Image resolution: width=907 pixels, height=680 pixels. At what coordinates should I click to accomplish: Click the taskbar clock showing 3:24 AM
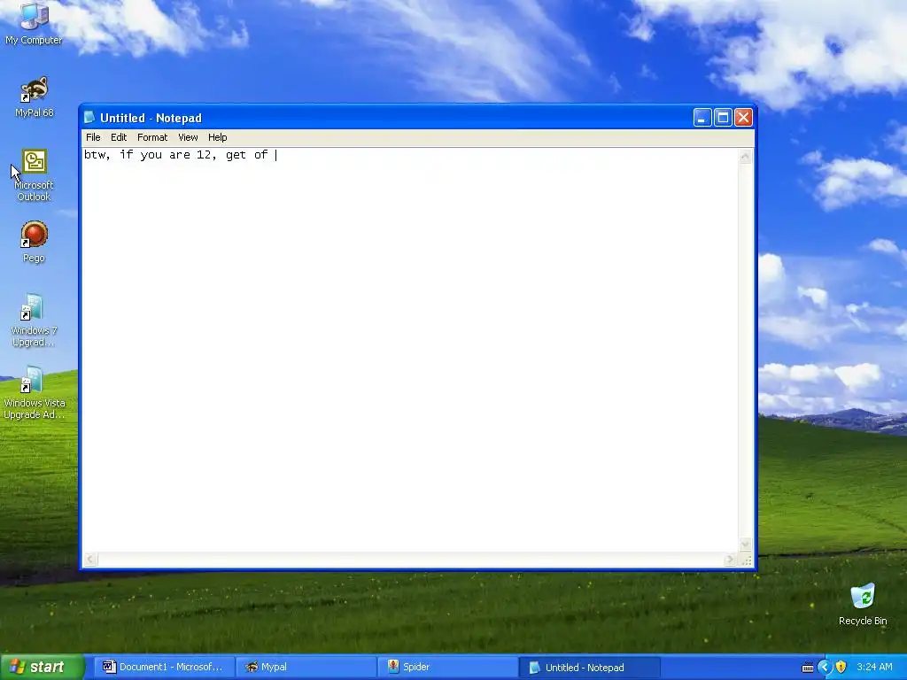coord(874,667)
